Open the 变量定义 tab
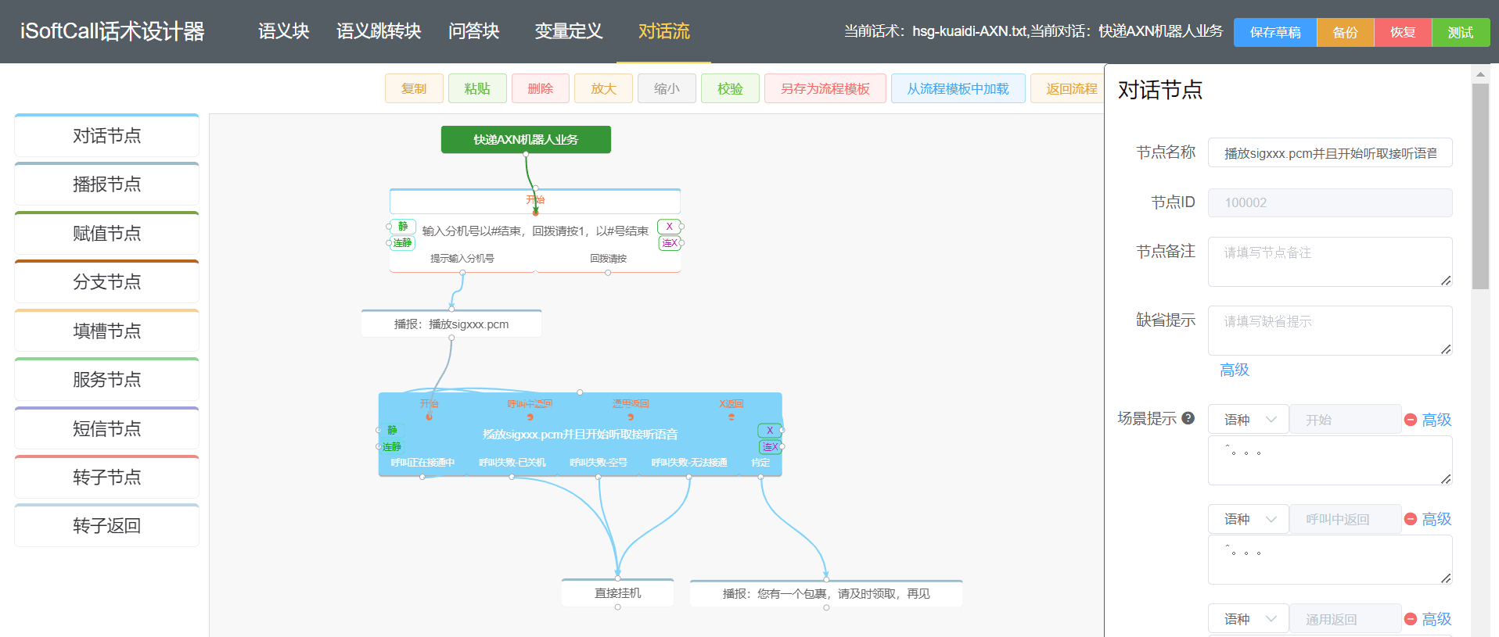 (x=568, y=31)
